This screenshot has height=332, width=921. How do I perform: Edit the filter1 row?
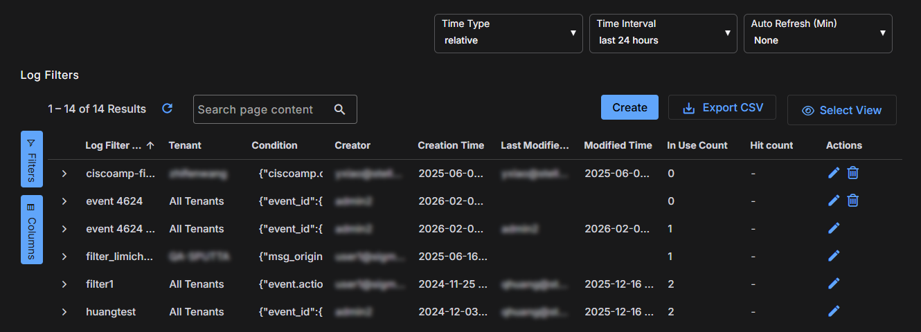834,284
